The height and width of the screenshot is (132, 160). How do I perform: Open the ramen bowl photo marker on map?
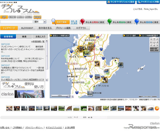(97, 63)
